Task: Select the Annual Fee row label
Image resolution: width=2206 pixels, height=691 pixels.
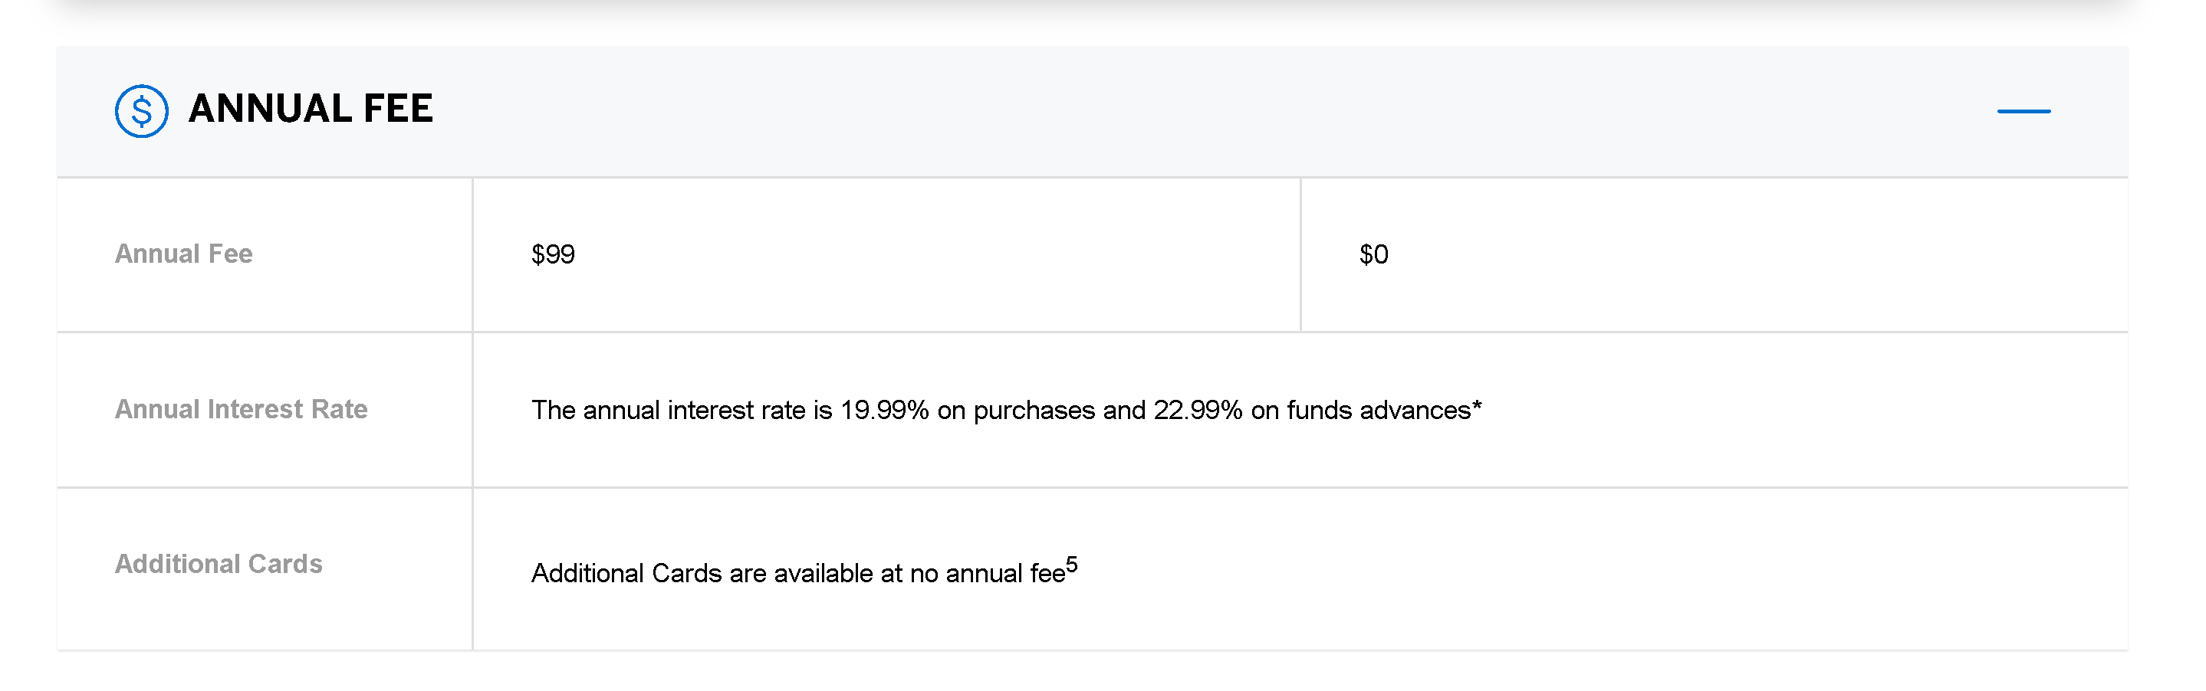Action: [x=183, y=254]
